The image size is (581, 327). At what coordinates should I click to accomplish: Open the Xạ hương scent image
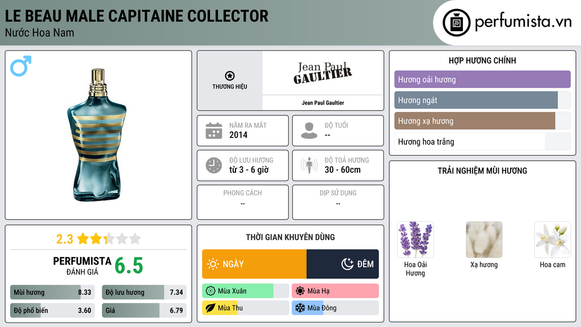[484, 240]
